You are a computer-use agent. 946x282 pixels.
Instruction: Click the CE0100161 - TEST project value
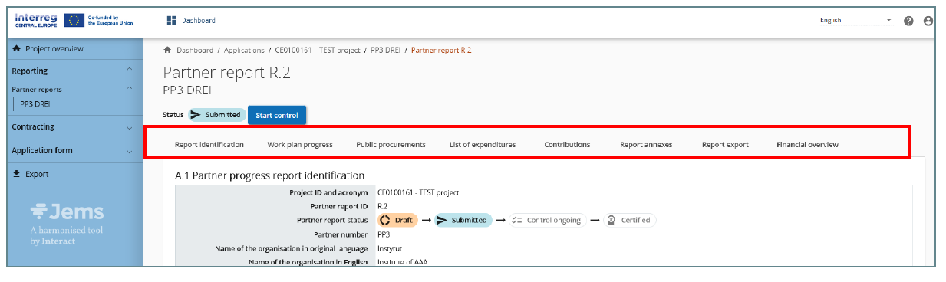coord(418,193)
